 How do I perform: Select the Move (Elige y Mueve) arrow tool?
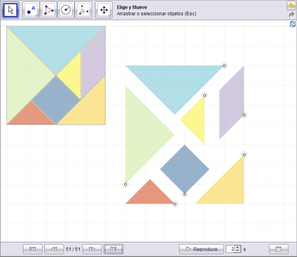[x=11, y=10]
